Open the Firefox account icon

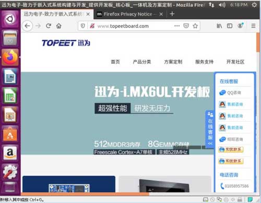[240, 26]
